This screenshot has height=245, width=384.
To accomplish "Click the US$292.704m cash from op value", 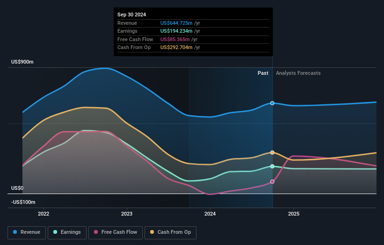I will [x=176, y=48].
